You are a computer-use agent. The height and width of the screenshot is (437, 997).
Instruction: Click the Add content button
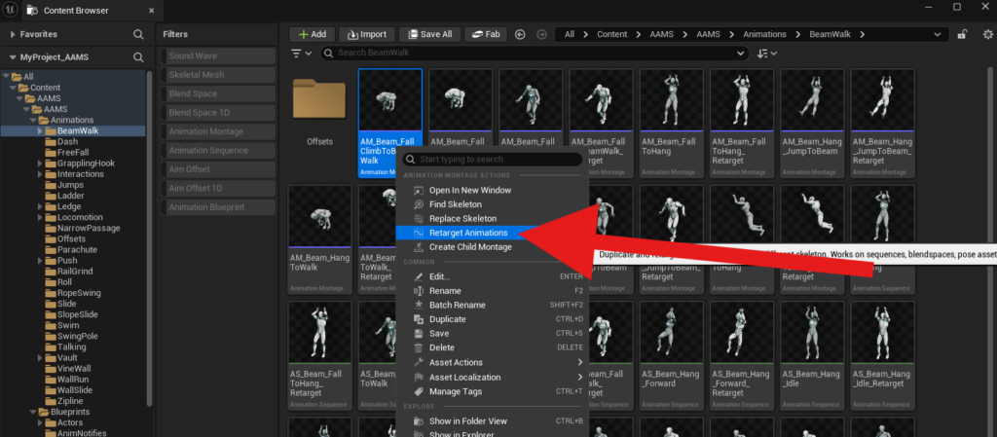pos(311,34)
